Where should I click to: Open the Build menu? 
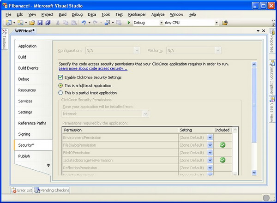point(62,14)
